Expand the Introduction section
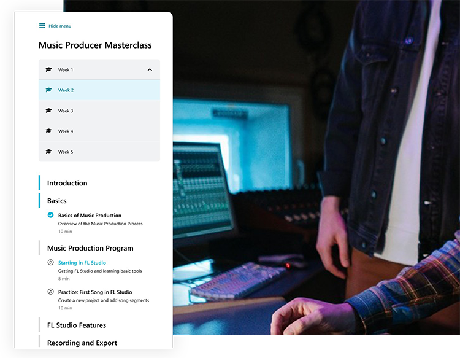 coord(67,183)
